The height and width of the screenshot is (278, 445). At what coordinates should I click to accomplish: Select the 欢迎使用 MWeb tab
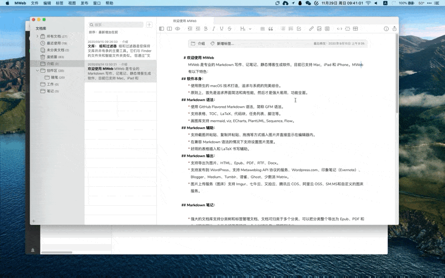(185, 21)
